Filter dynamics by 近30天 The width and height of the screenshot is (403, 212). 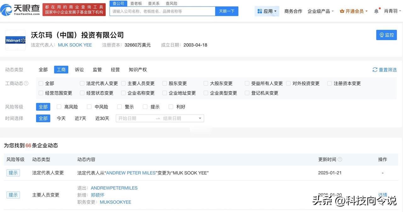click(x=102, y=118)
